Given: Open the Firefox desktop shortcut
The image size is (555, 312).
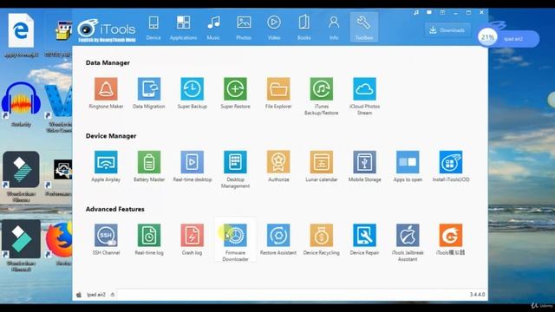Looking at the screenshot, I should pyautogui.click(x=60, y=244).
